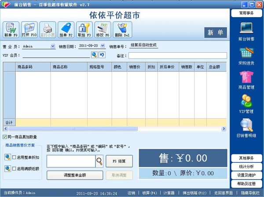
Task: Open VIP管理 in the sidebar
Action: point(246,104)
